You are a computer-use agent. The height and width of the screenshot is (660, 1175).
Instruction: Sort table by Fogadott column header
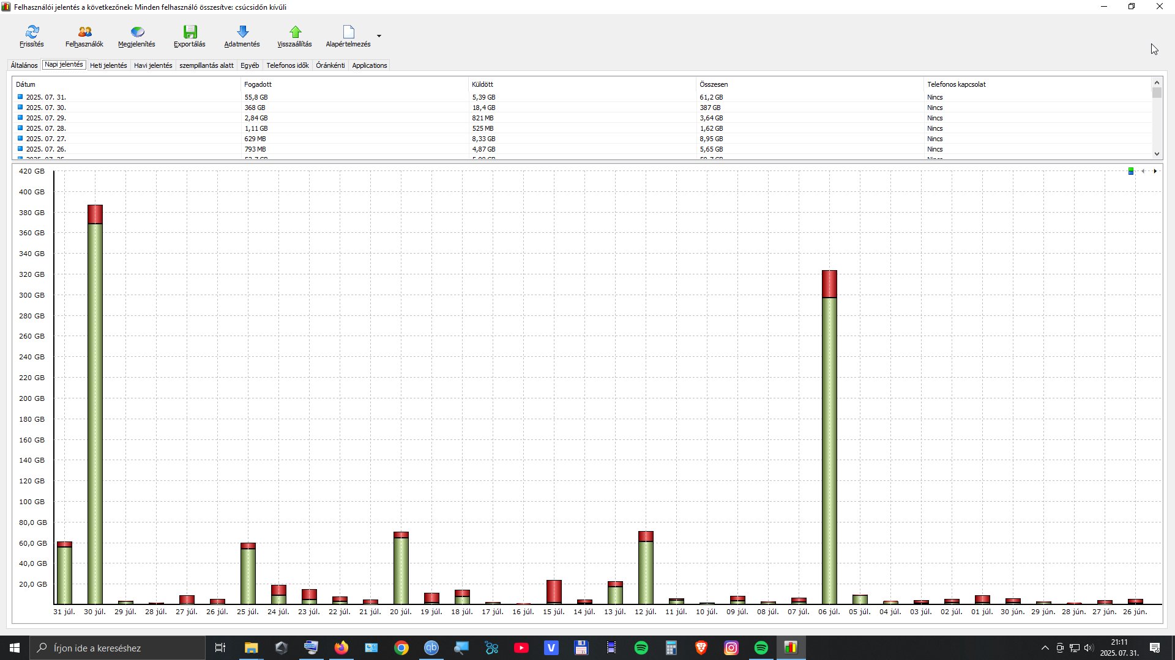tap(258, 84)
